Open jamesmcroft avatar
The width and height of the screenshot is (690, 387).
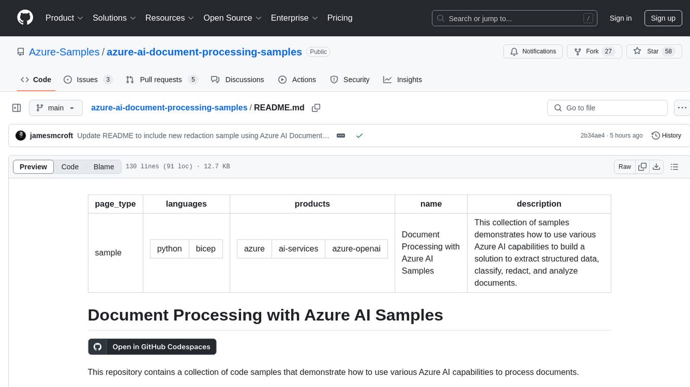pos(21,135)
